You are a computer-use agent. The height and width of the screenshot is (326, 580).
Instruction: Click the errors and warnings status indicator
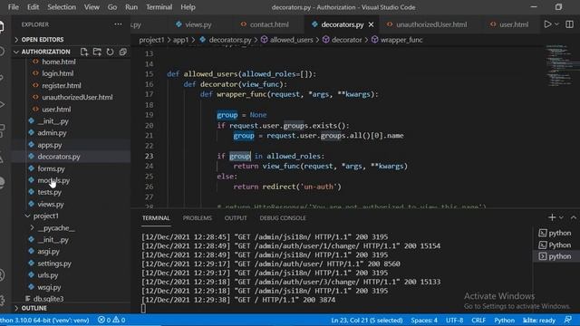point(111,320)
